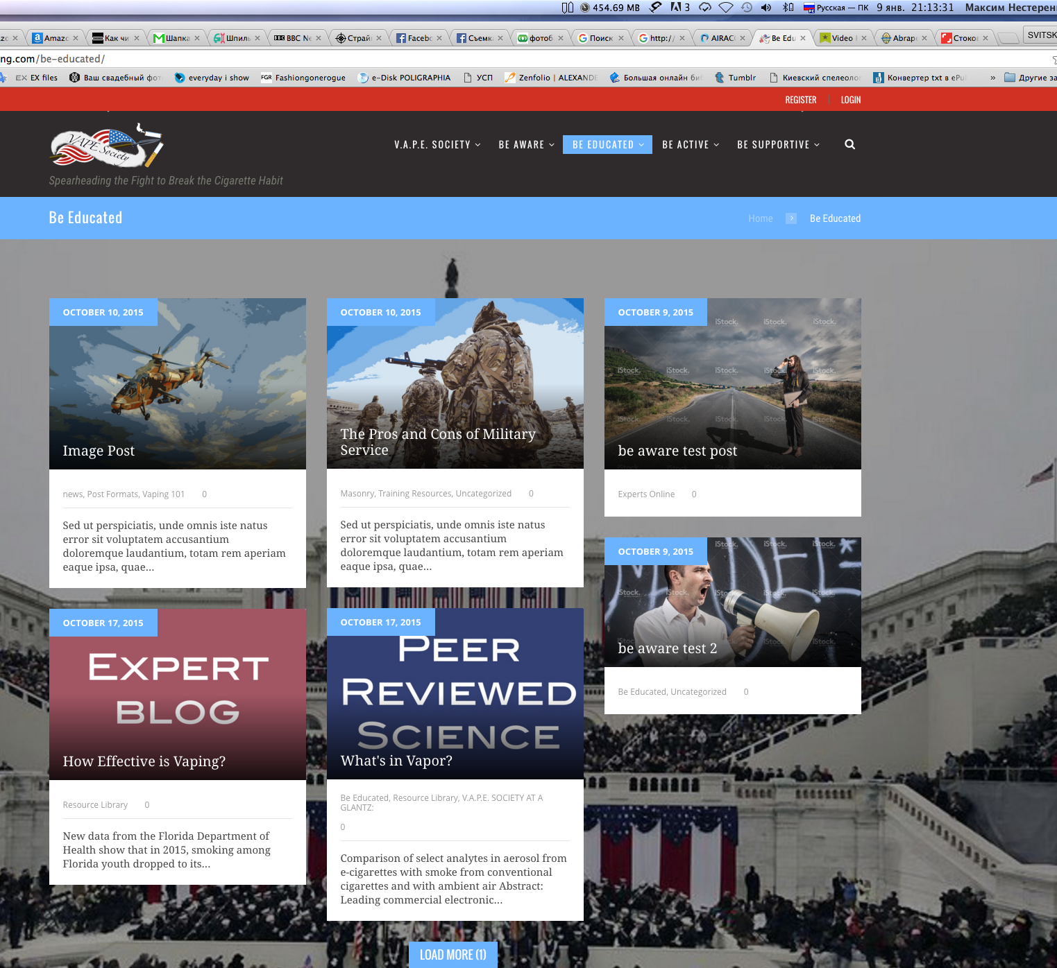The width and height of the screenshot is (1057, 968).
Task: Click V.A.P.E. SOCIETY AT A GLANTZ category link
Action: click(441, 803)
